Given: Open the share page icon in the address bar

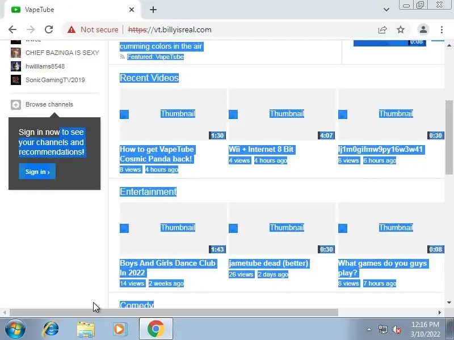Looking at the screenshot, I should click(382, 29).
